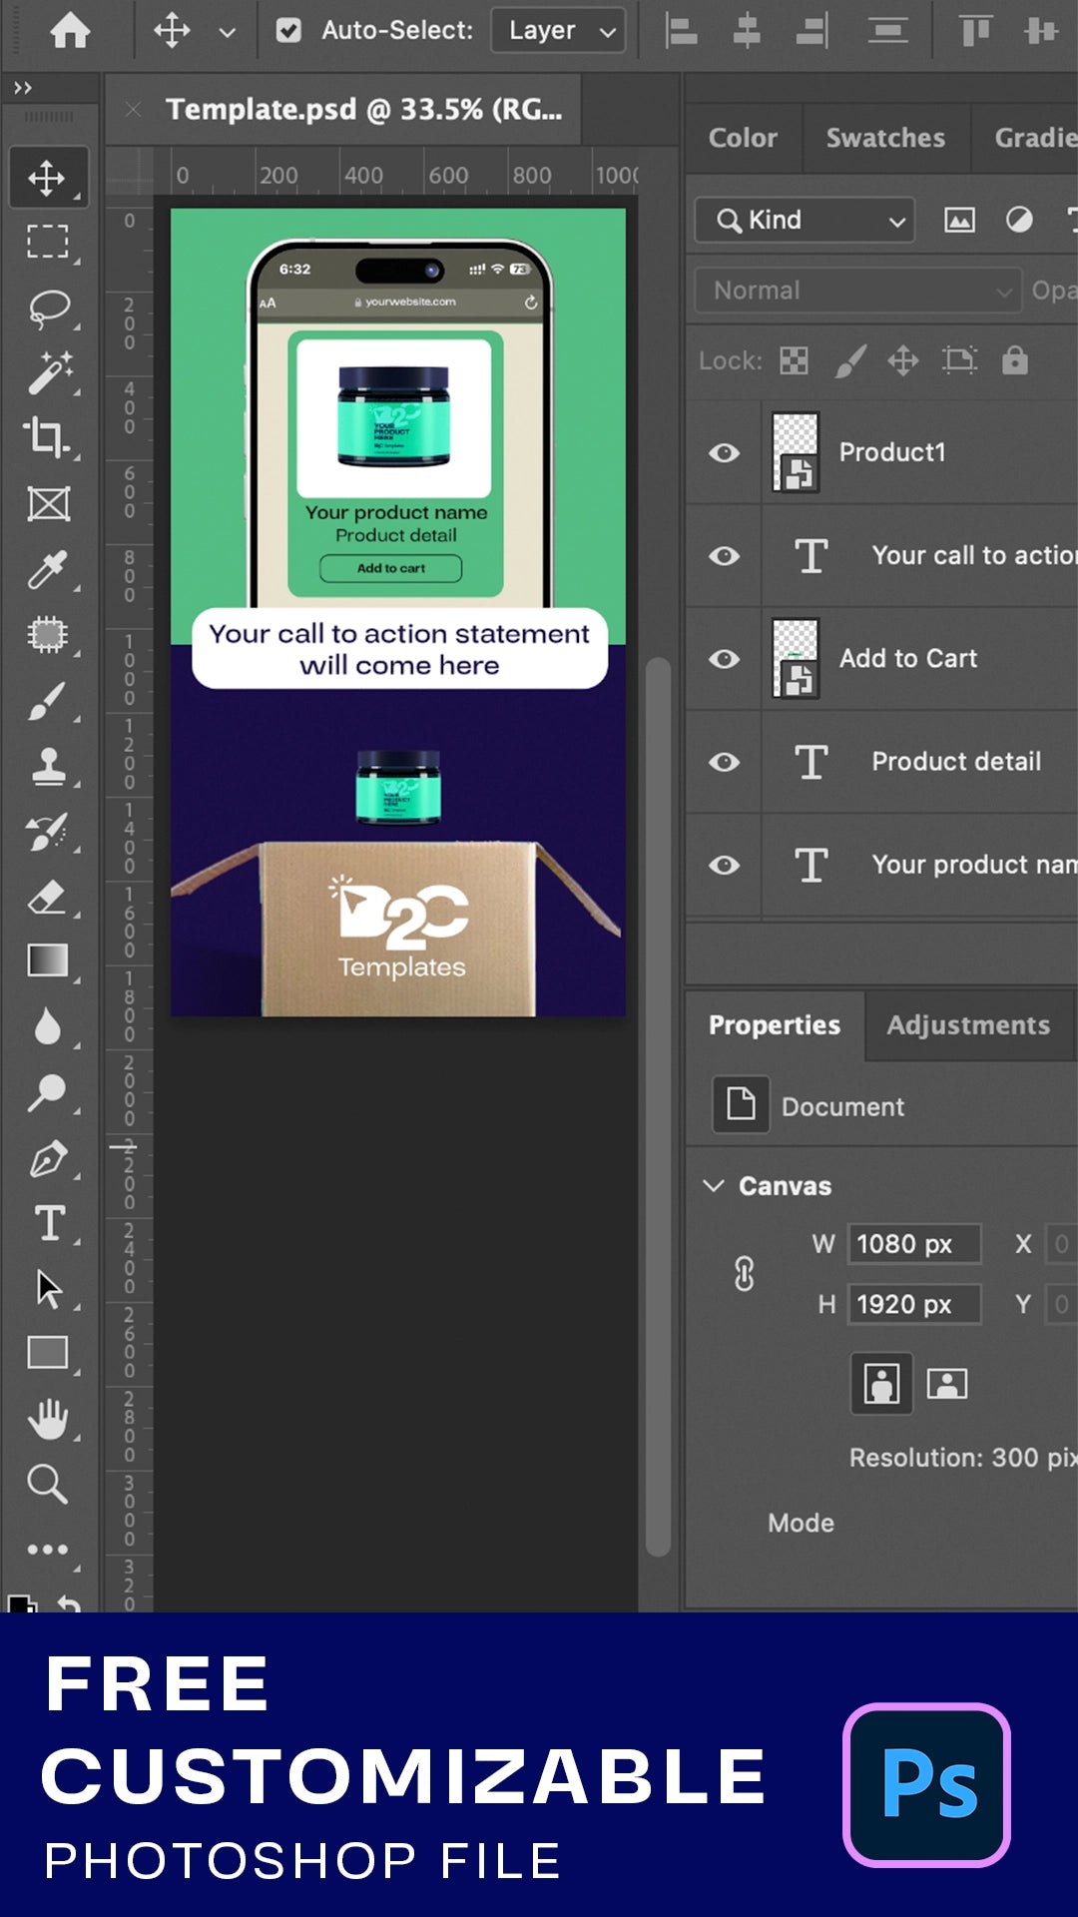
Task: Hide the Add to Cart layer
Action: point(725,659)
